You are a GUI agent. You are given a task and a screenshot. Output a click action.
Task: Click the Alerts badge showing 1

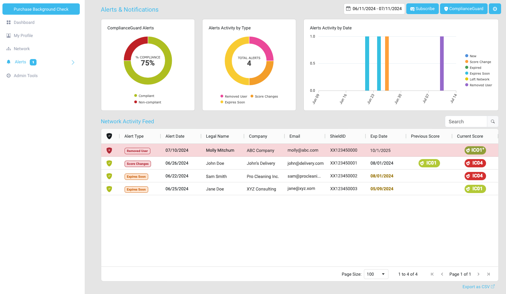tap(33, 62)
